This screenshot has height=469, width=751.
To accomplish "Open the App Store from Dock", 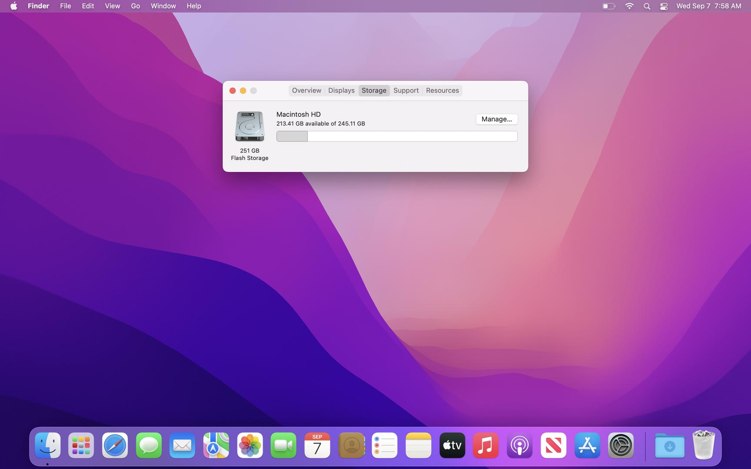I will 587,446.
